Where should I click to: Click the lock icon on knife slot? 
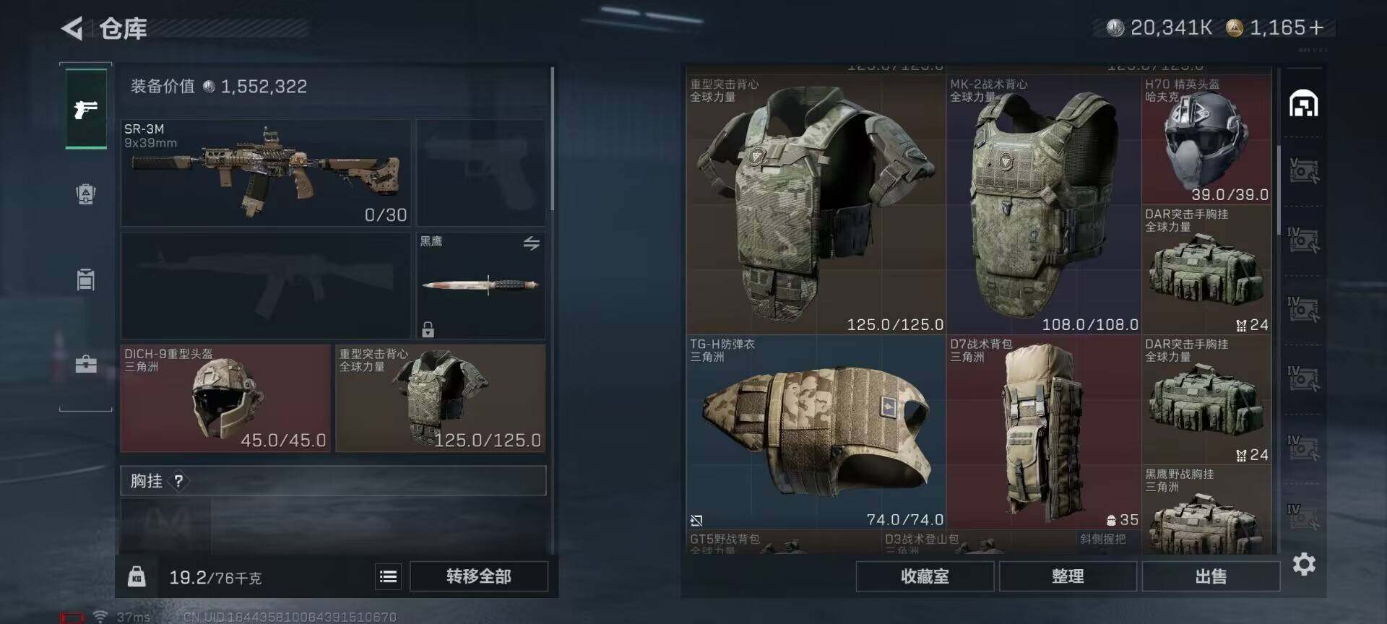point(428,329)
